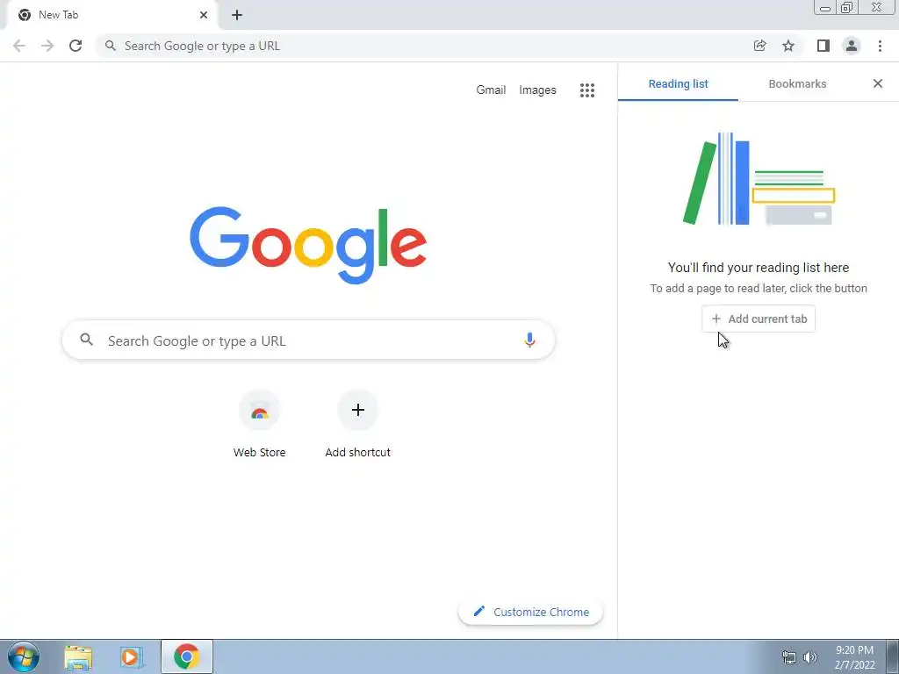Viewport: 899px width, 674px height.
Task: Click the Show desktop strip
Action: 893,656
